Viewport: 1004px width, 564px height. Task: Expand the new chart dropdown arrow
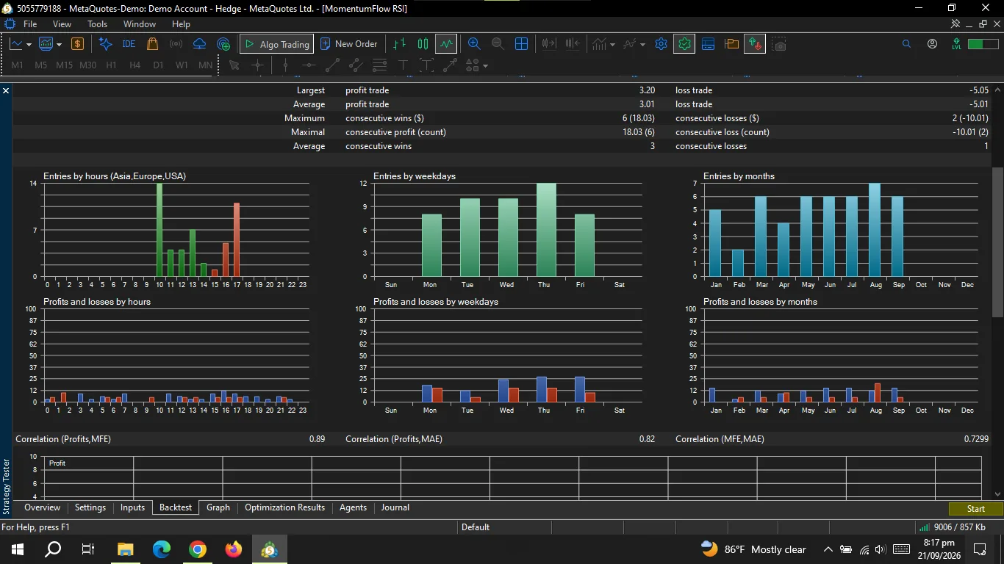pyautogui.click(x=29, y=45)
